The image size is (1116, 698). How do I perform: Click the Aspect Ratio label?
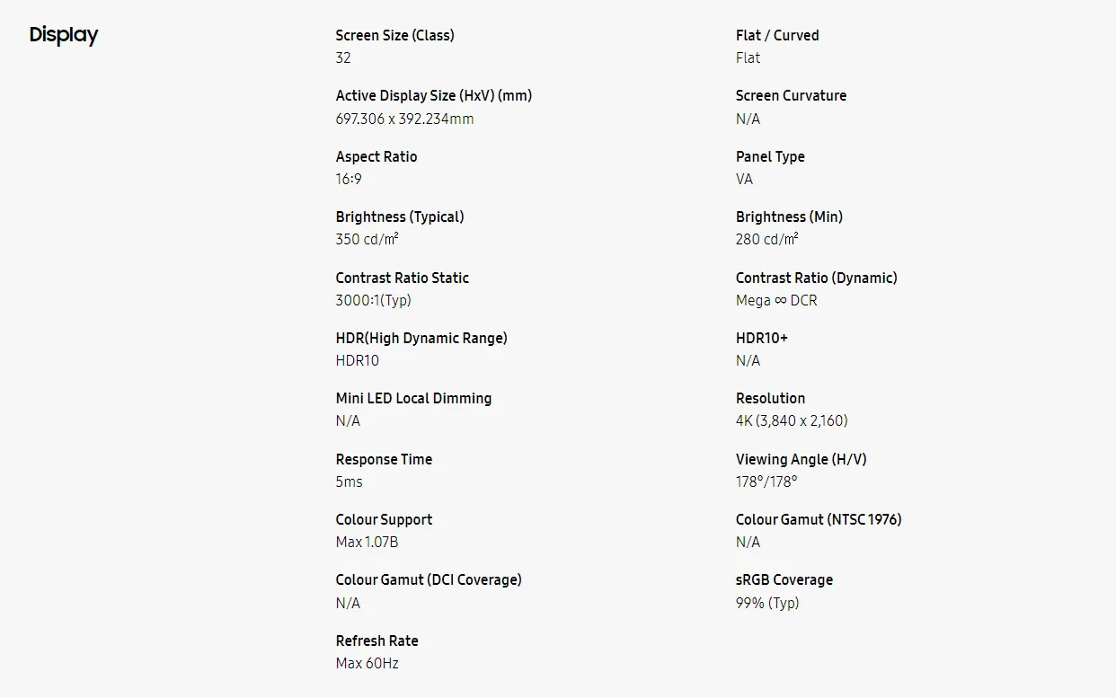point(376,156)
